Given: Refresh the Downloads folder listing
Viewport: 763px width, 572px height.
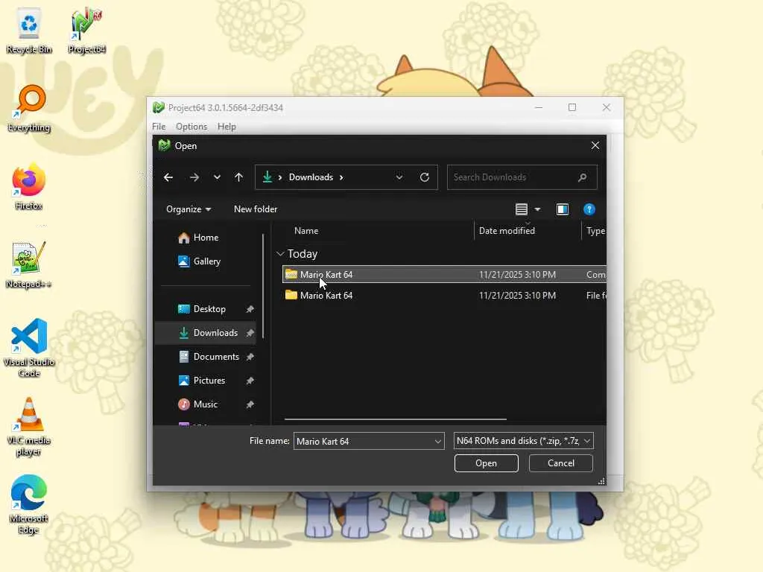Looking at the screenshot, I should tap(424, 177).
